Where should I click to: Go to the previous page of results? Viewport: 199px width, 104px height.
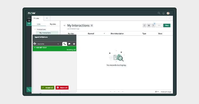point(114,92)
